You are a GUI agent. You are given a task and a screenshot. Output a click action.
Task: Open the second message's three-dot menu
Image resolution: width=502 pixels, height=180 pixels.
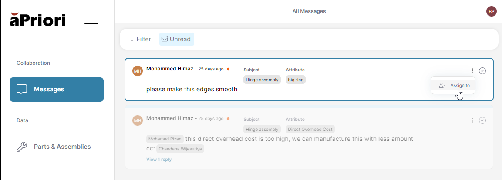[x=472, y=120]
